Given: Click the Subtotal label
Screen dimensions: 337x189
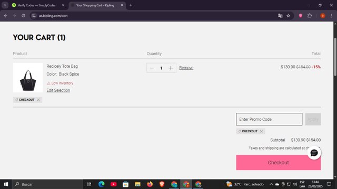Looking at the screenshot, I should click(x=277, y=140).
